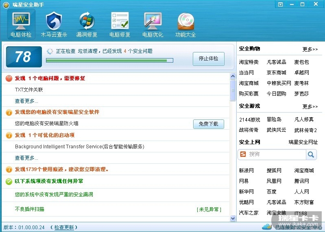Viewport: 325px width, 232px height.
Task: Click the scroll-up arrow of results list
Action: point(233,76)
